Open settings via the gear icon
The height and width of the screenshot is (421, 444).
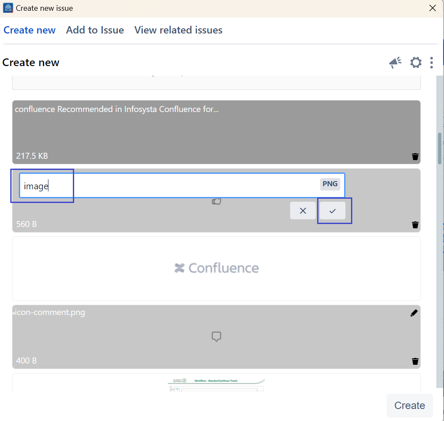(x=416, y=63)
